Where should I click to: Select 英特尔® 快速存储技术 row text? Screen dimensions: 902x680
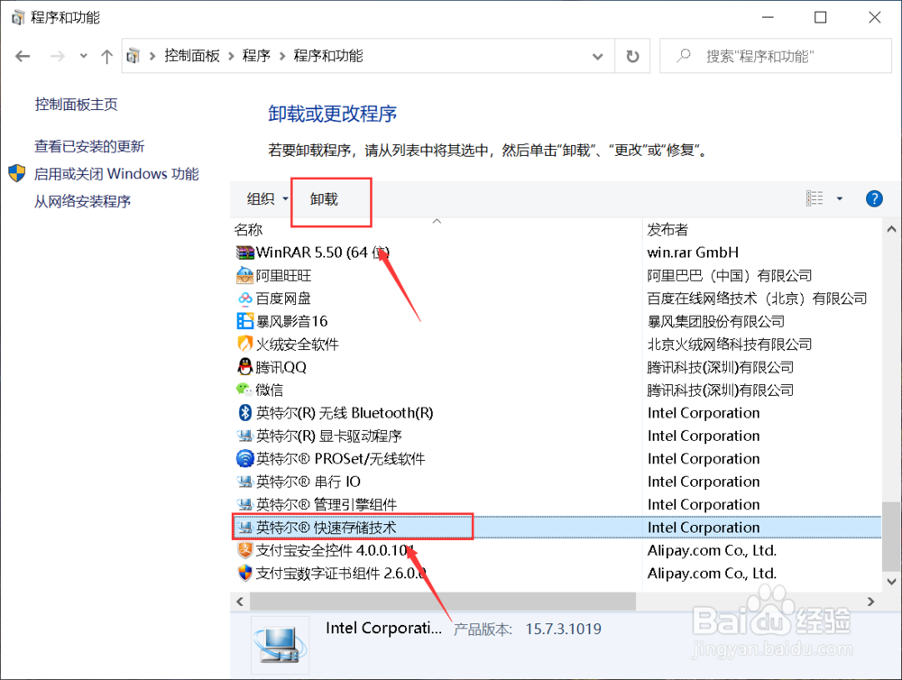pyautogui.click(x=327, y=528)
